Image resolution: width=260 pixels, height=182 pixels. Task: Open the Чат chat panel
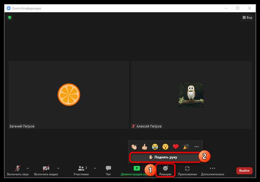click(108, 171)
